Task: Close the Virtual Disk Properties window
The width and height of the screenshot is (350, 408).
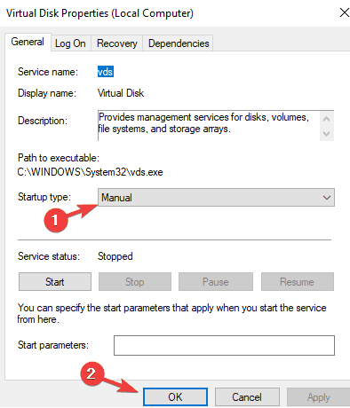Action: click(x=344, y=12)
